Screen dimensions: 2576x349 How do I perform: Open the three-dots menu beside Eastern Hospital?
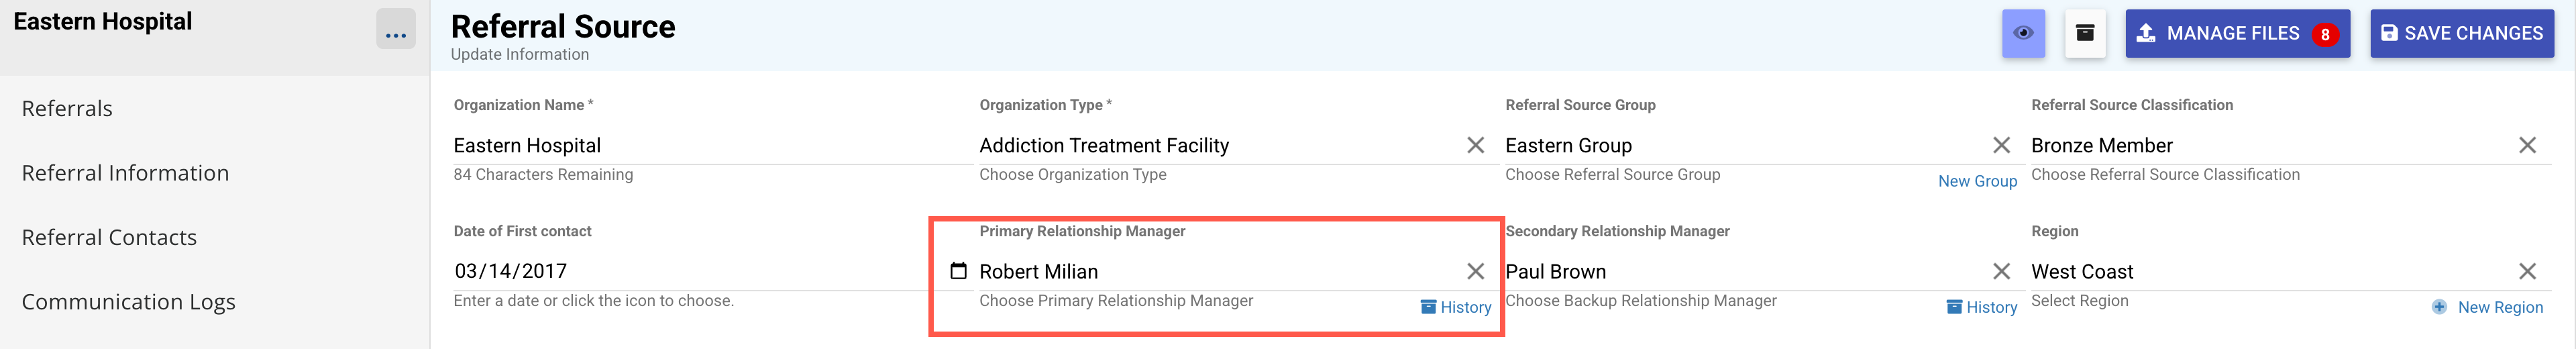395,31
